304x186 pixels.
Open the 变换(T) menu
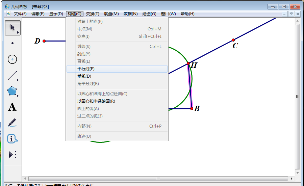(93, 14)
